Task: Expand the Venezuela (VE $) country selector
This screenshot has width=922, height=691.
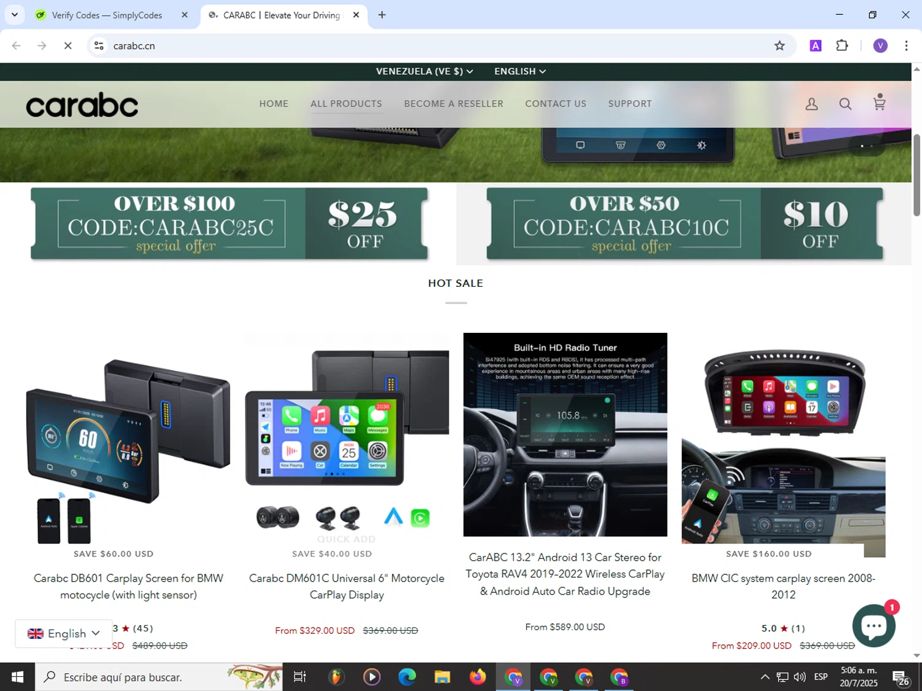Action: tap(424, 71)
